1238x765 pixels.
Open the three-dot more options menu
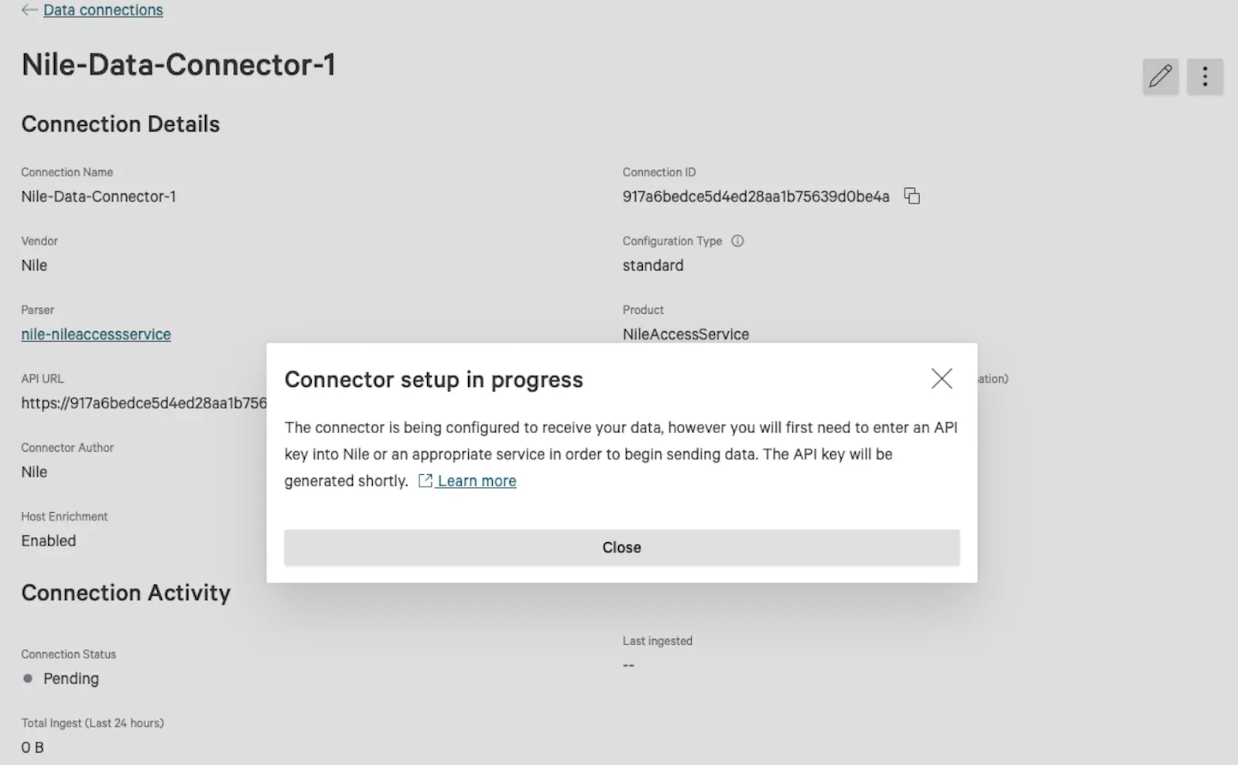pyautogui.click(x=1205, y=77)
